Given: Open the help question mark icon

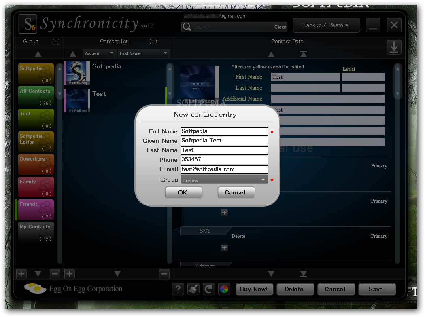Looking at the screenshot, I should 178,289.
